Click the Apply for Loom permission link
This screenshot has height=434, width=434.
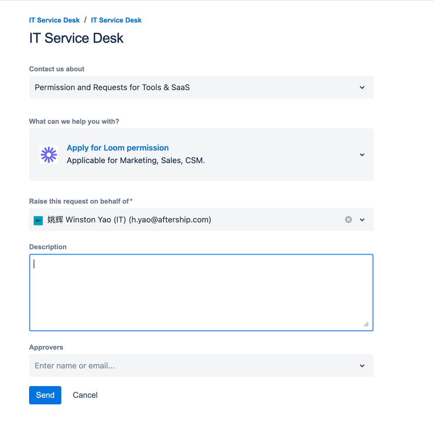coord(118,148)
